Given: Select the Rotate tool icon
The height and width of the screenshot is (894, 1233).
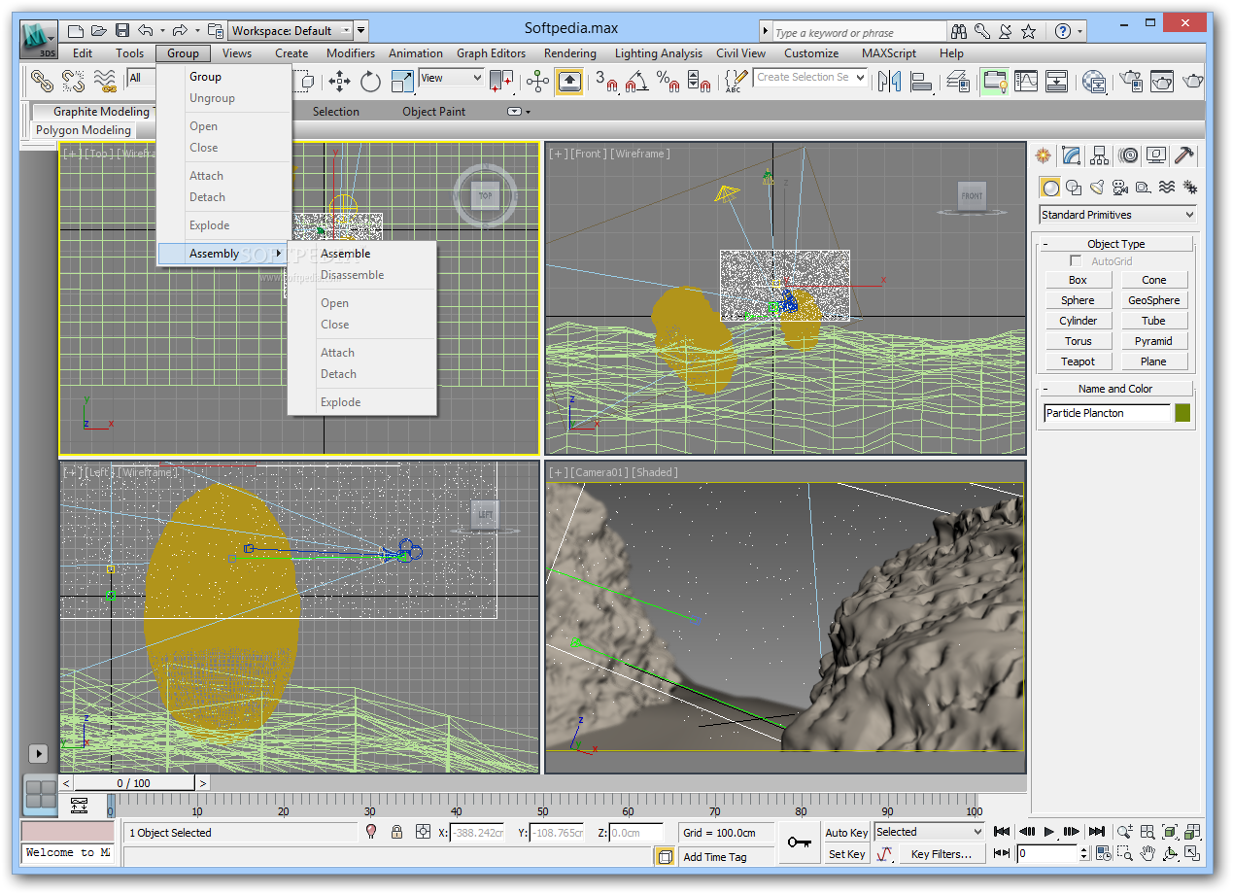Looking at the screenshot, I should (x=370, y=81).
